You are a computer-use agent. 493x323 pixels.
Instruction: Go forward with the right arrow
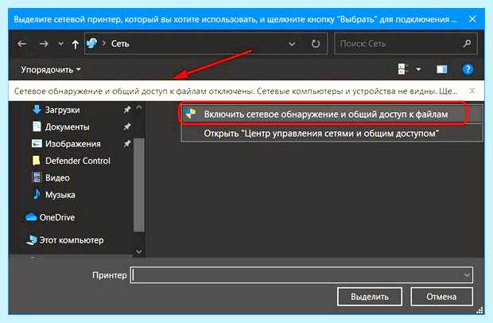[x=44, y=44]
